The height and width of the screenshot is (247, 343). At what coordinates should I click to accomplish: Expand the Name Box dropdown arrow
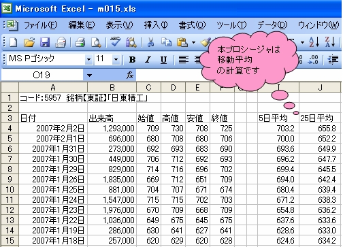pos(89,75)
